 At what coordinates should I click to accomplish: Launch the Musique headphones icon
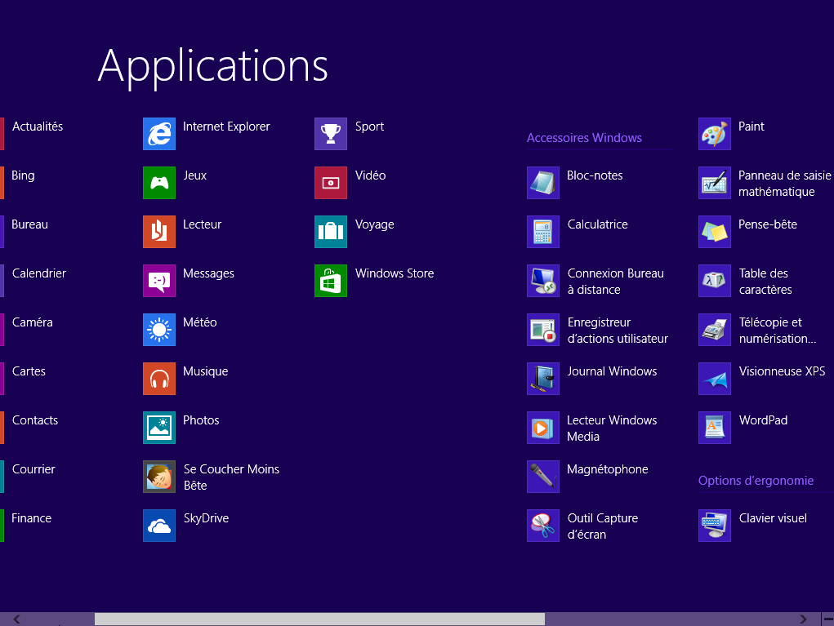click(159, 379)
